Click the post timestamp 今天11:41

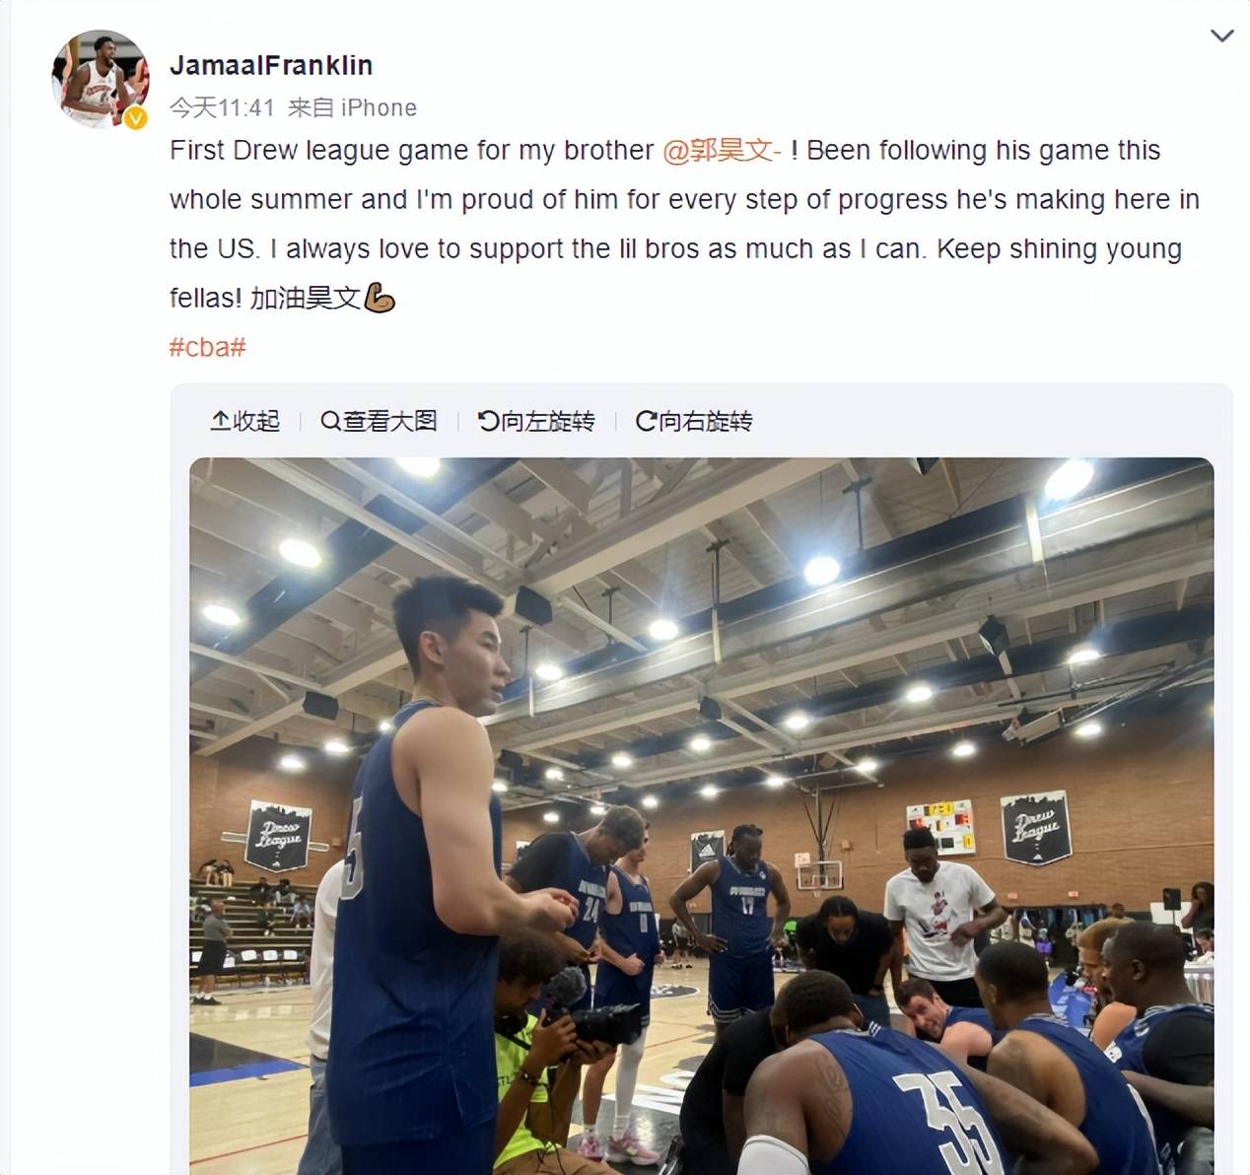pyautogui.click(x=222, y=107)
